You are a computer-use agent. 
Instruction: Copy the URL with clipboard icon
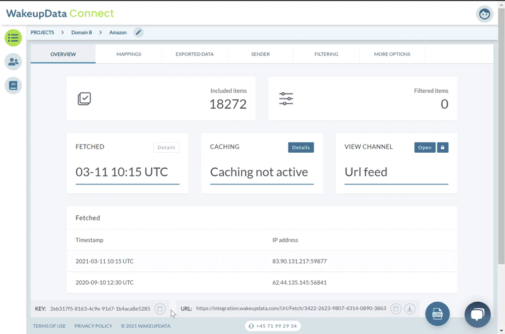[x=396, y=309]
